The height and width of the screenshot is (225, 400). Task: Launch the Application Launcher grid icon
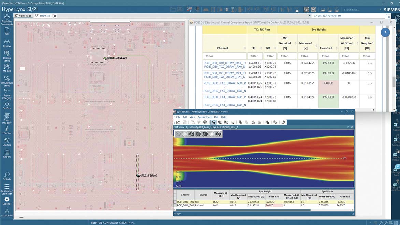click(x=7, y=189)
